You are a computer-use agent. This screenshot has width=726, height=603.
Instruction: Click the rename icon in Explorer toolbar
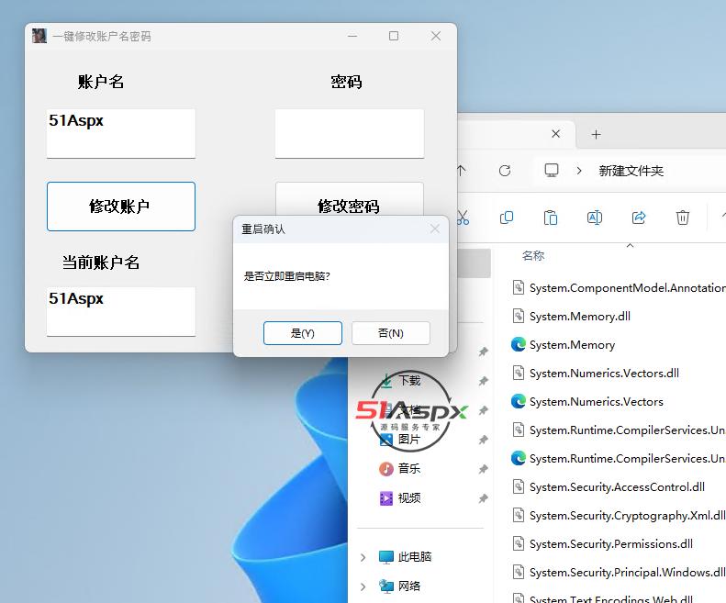[594, 218]
